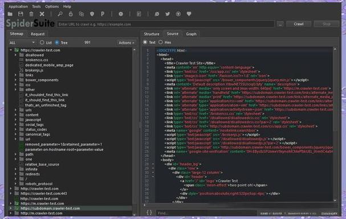
Task: Click the overlapping copy boxes toolbar icon
Action: coord(81,14)
